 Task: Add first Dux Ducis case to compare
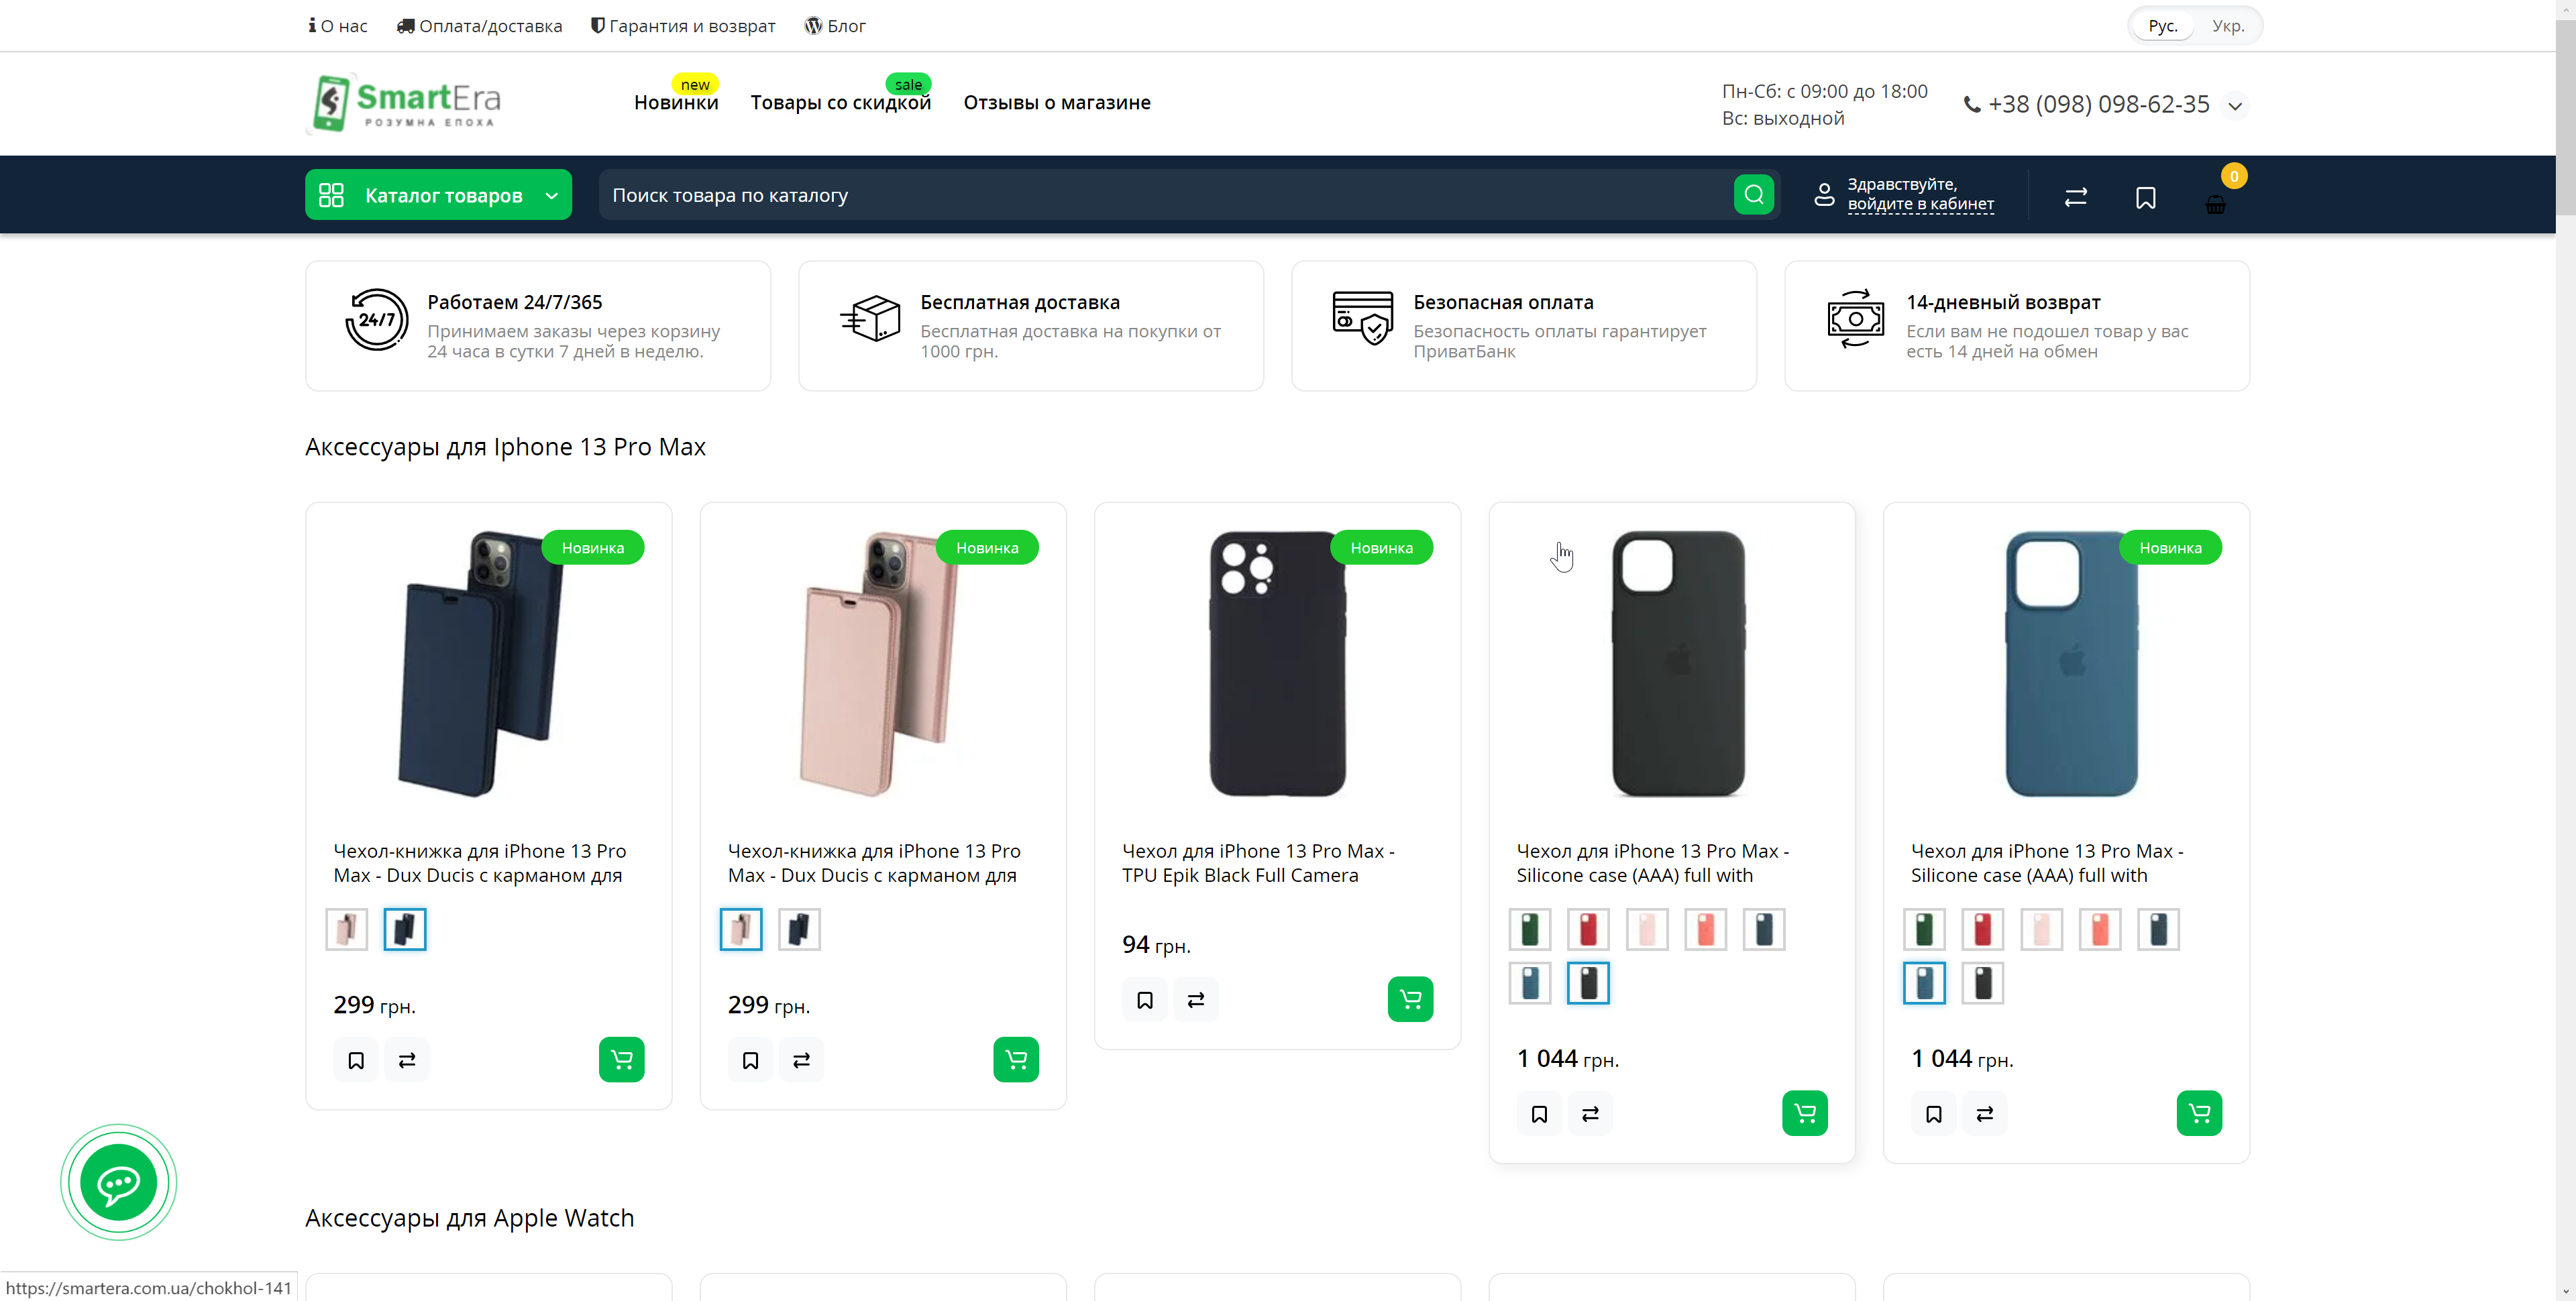coord(407,1060)
